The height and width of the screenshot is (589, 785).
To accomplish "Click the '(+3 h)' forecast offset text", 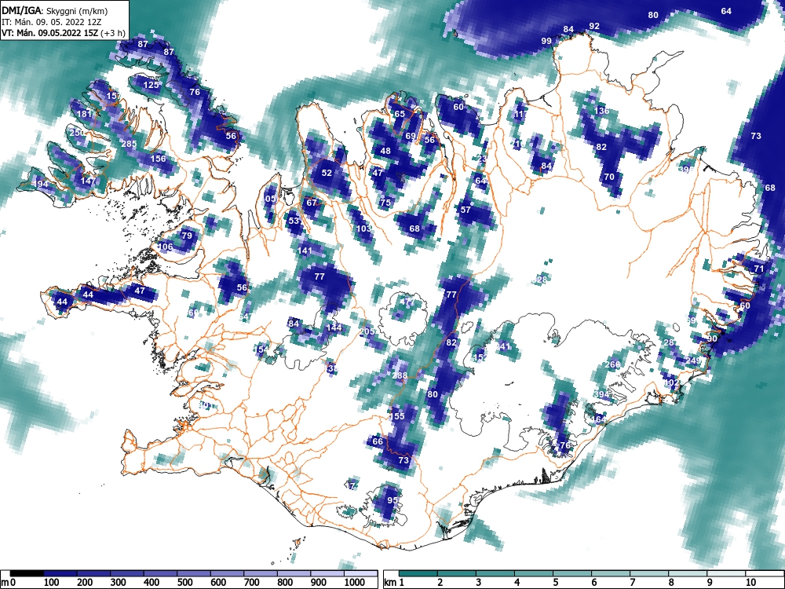I will tap(112, 33).
